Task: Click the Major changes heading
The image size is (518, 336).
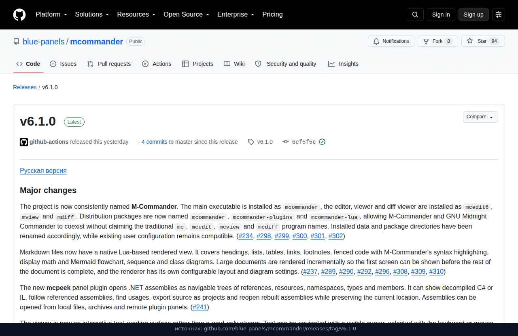Action: [48, 190]
